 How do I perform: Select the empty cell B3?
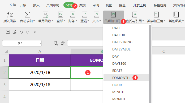87,85
